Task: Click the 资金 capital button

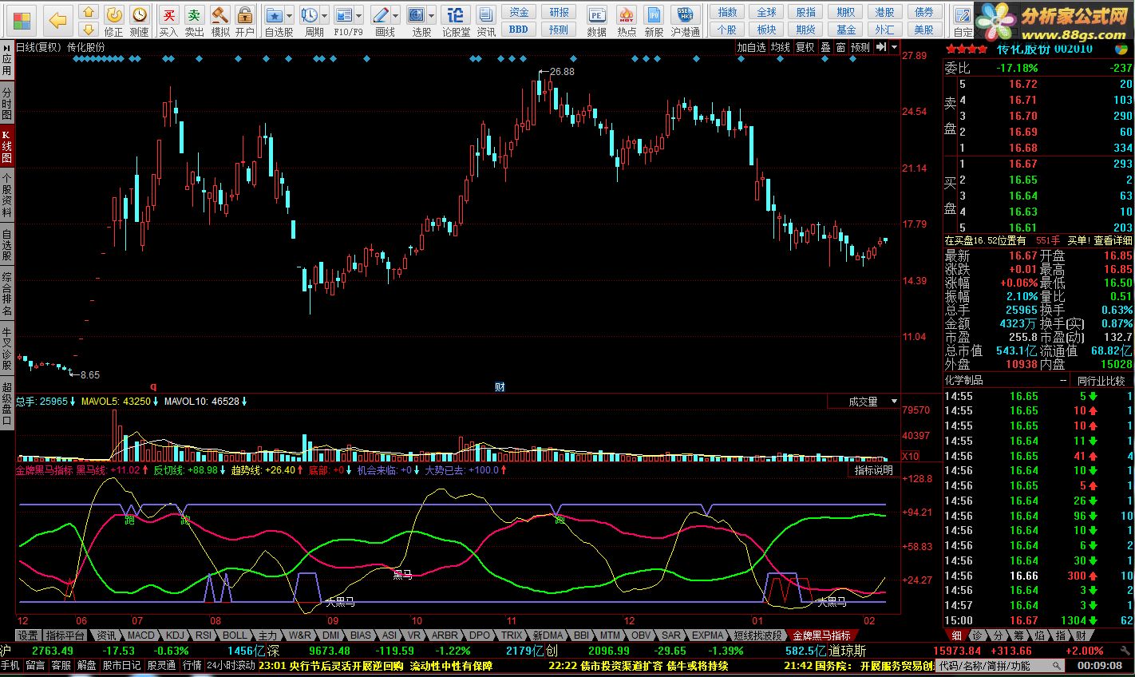Action: click(519, 12)
